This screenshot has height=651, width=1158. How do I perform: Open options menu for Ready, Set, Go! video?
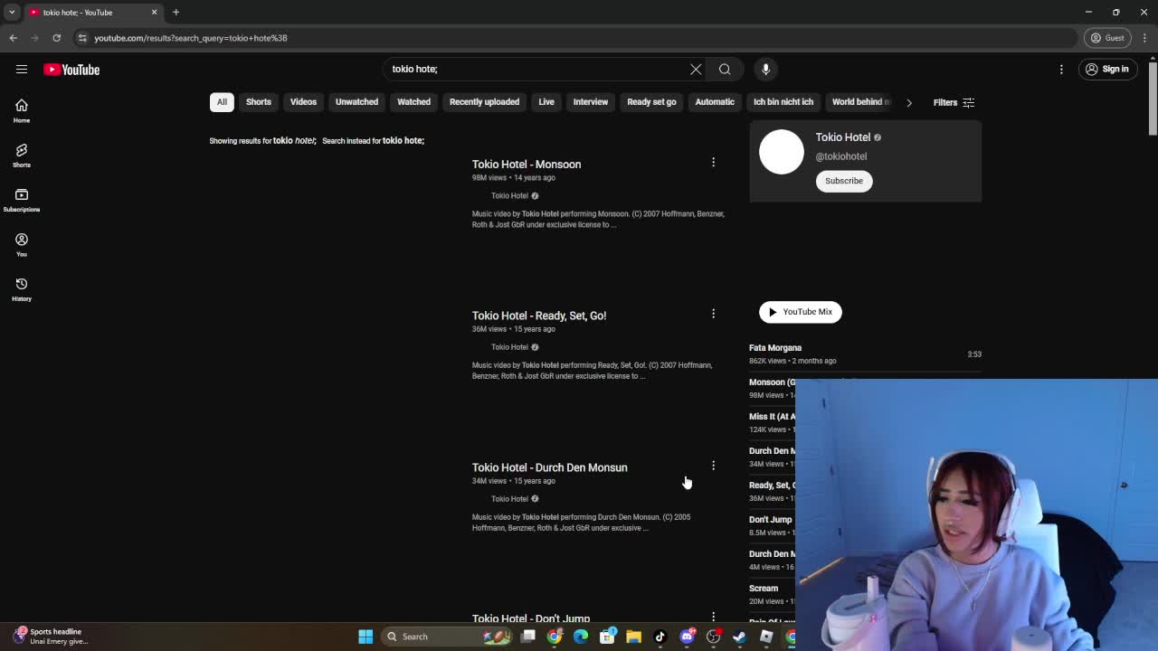pos(713,314)
